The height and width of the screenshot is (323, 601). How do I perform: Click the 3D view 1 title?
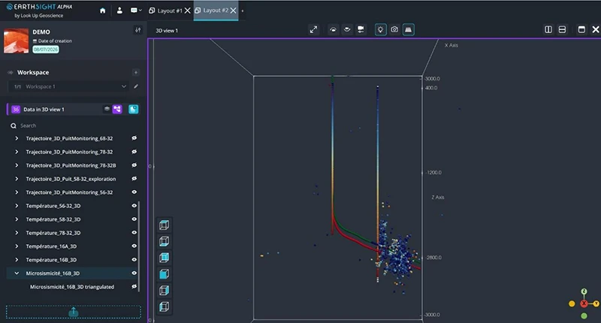(x=167, y=31)
